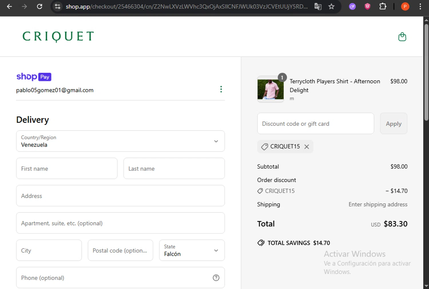The width and height of the screenshot is (429, 289).
Task: Open the browser profile avatar P
Action: (405, 6)
